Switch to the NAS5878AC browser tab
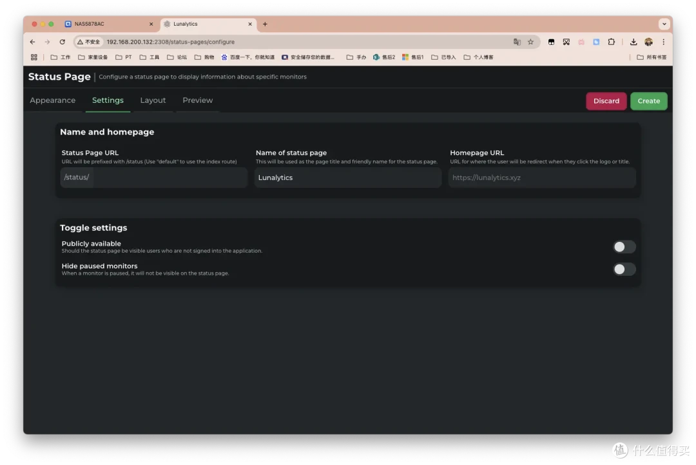The height and width of the screenshot is (465, 696). pos(109,24)
